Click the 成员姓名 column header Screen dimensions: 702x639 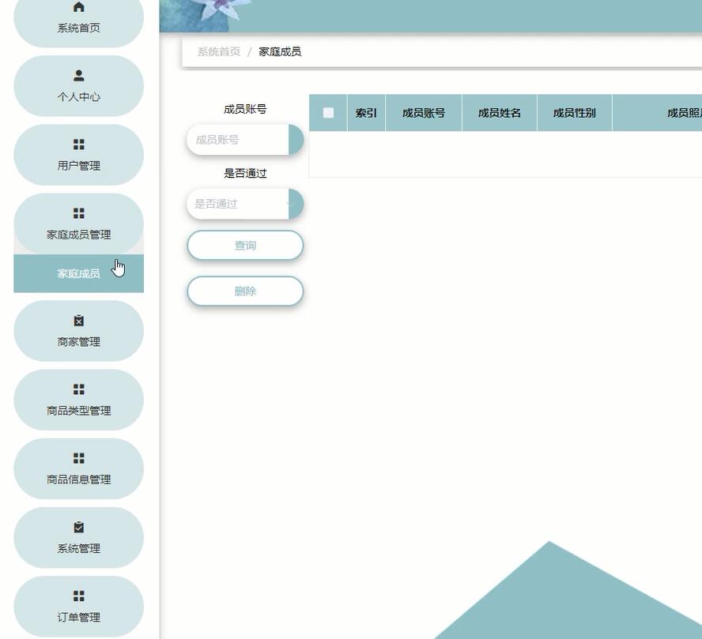tap(499, 112)
